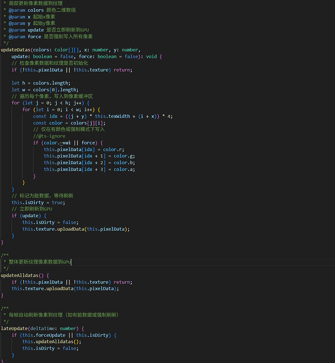Click the let h = colors.length line
Screen dimensions: 335x363
(41, 83)
